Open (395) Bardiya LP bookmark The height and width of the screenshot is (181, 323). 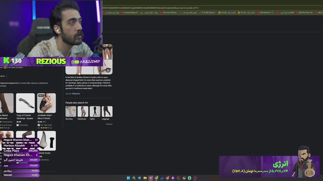pos(266,13)
